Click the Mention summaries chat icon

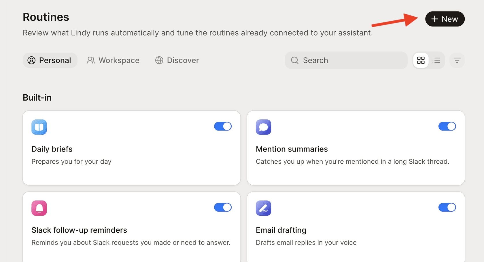263,127
